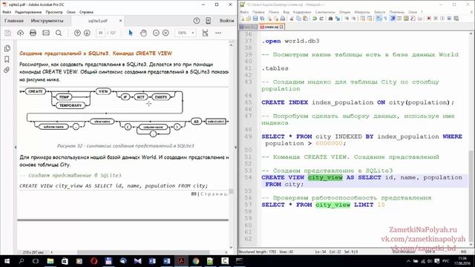The height and width of the screenshot is (267, 475).
Task: Toggle word wrap icon in Notepad++ toolbar
Action: pyautogui.click(x=379, y=19)
